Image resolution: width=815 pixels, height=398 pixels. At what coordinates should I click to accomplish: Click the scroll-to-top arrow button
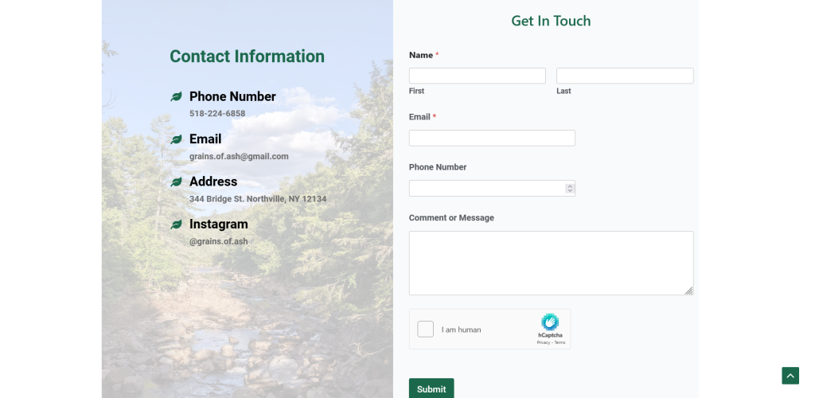click(790, 376)
